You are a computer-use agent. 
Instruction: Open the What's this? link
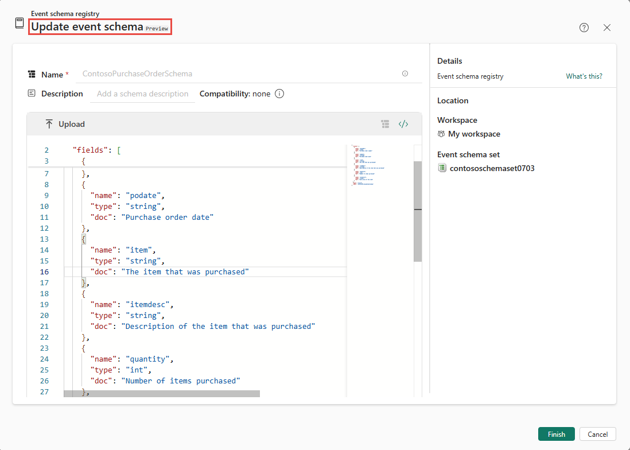pos(584,76)
